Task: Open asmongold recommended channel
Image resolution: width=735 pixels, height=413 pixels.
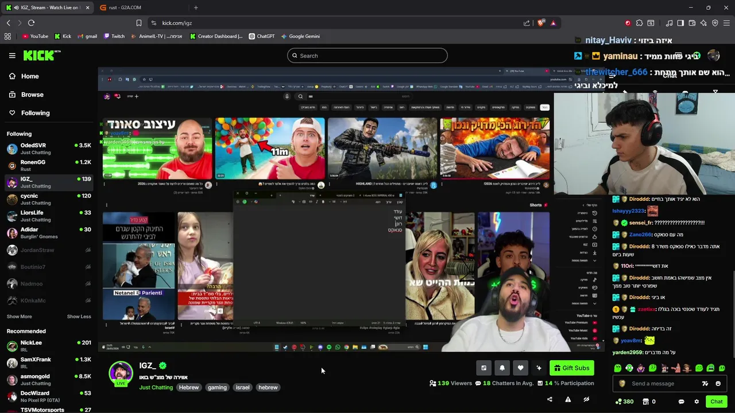Action: (x=49, y=380)
